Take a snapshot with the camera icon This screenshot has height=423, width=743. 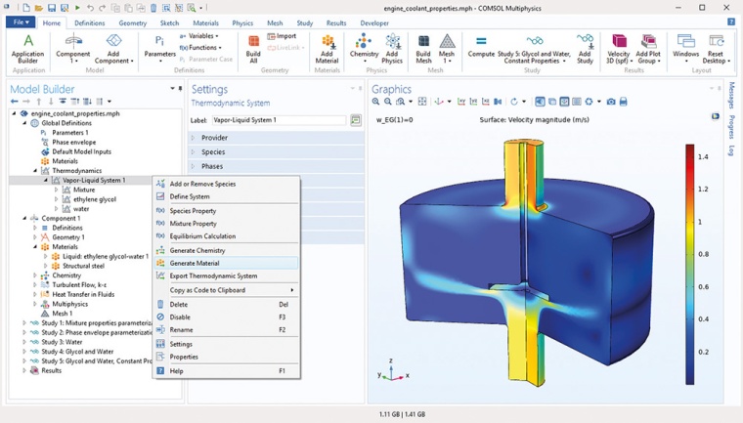coord(611,102)
